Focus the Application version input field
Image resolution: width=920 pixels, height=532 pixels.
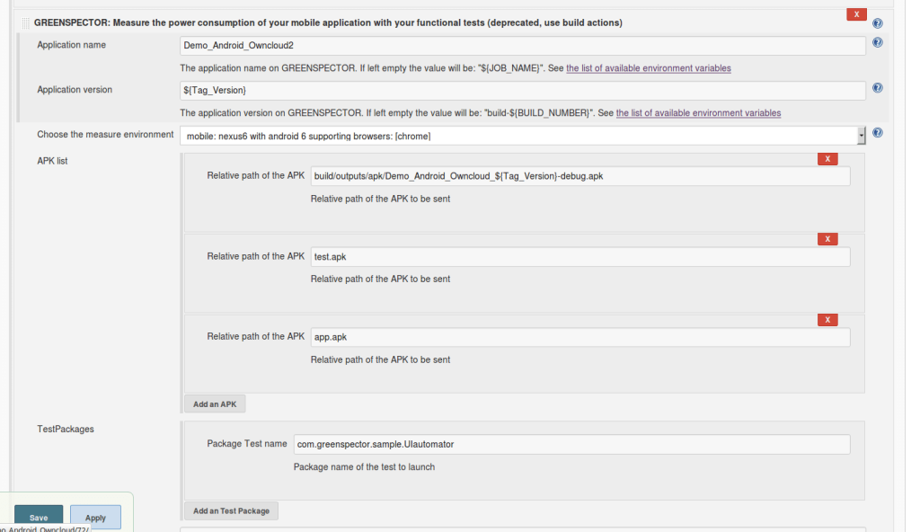522,91
